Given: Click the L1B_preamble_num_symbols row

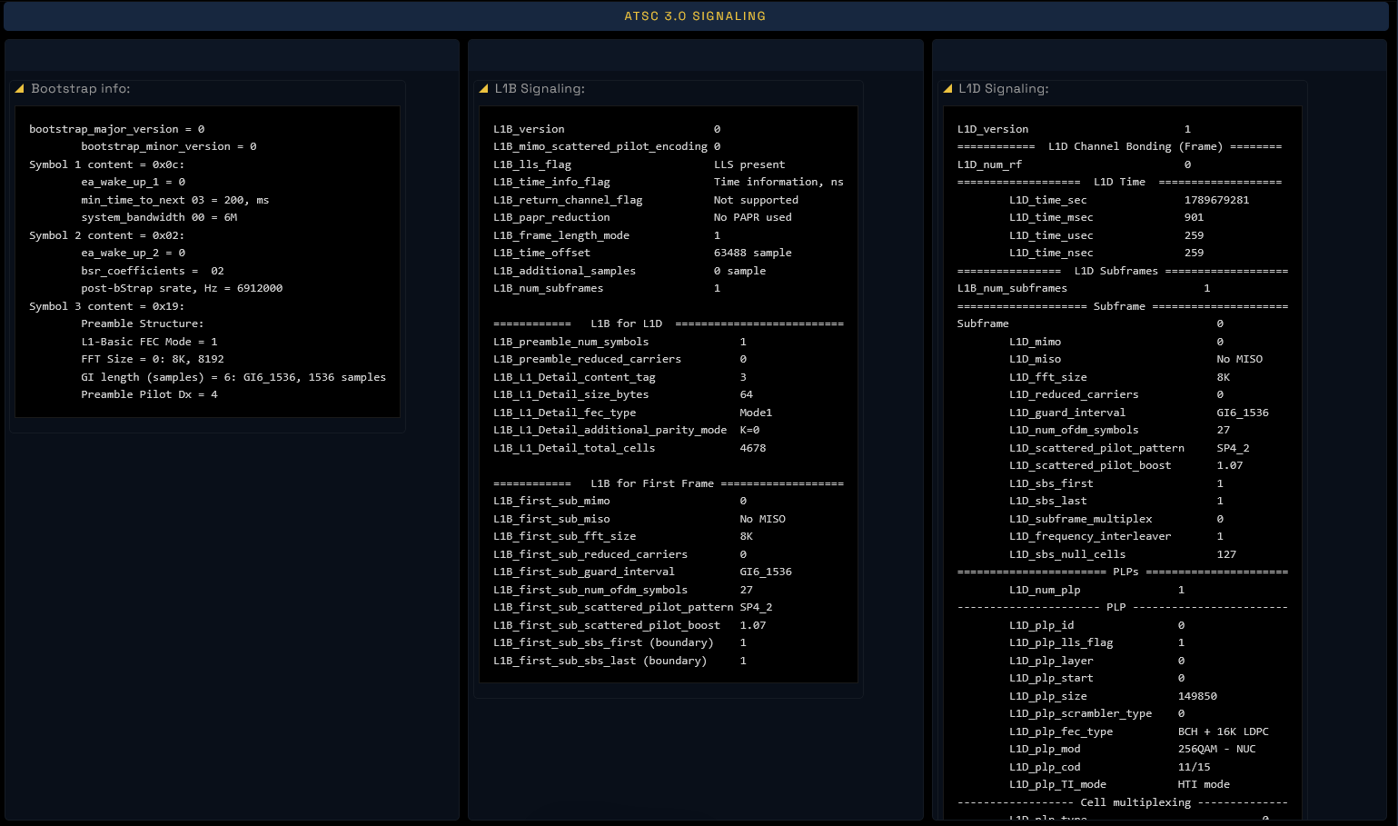Looking at the screenshot, I should (x=620, y=342).
